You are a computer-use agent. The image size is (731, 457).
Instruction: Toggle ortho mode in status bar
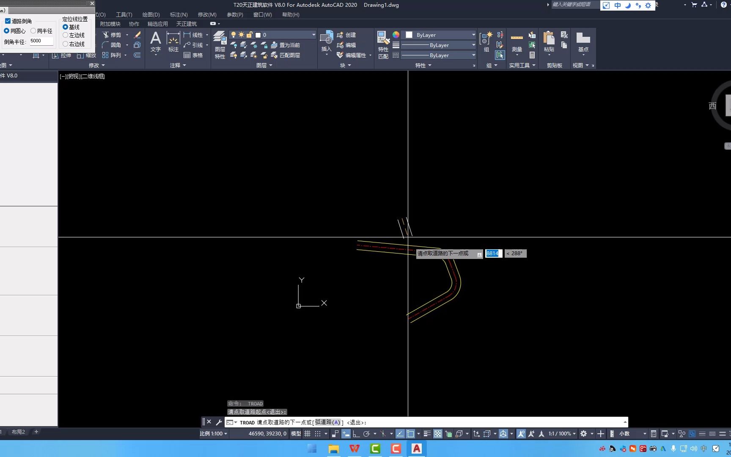coord(356,434)
